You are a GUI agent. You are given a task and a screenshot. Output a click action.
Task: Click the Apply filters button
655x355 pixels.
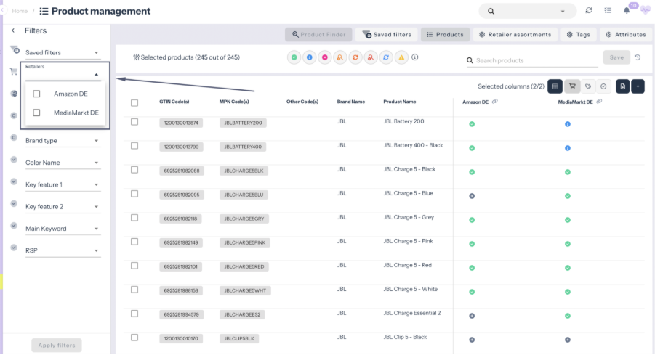tap(57, 346)
